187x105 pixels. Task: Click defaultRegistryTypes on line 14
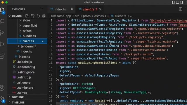tap(102, 76)
